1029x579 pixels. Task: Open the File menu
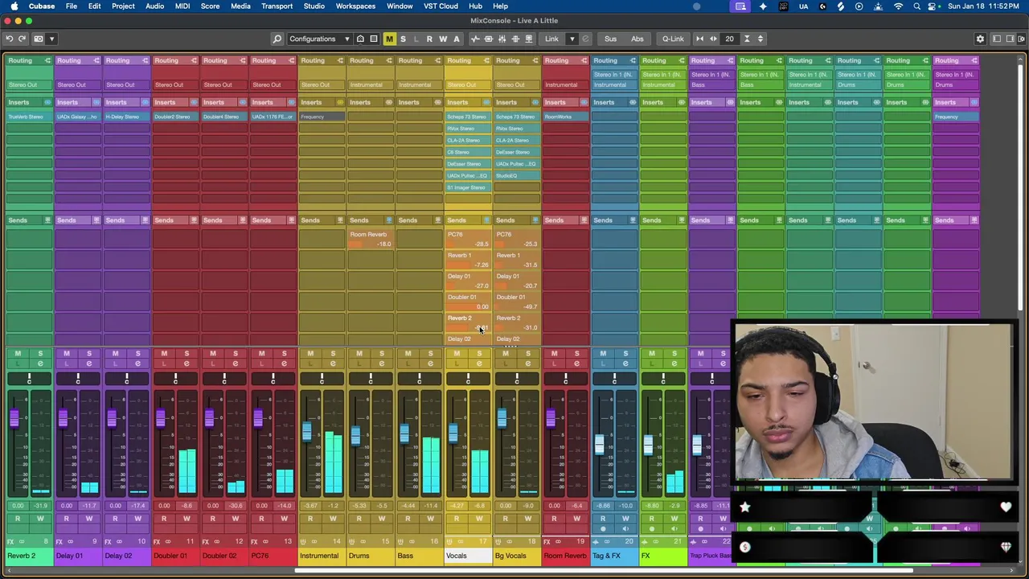[x=72, y=6]
